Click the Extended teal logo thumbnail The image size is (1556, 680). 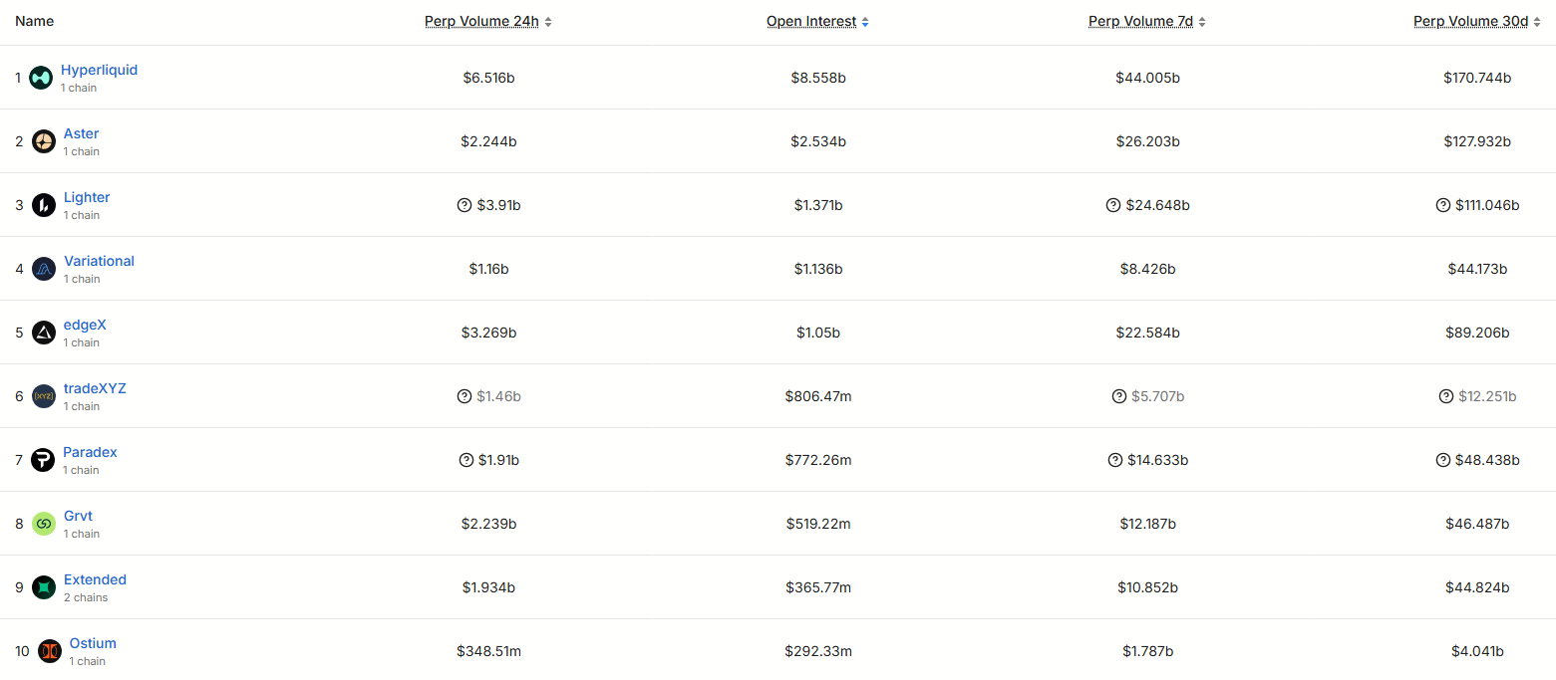pyautogui.click(x=44, y=587)
